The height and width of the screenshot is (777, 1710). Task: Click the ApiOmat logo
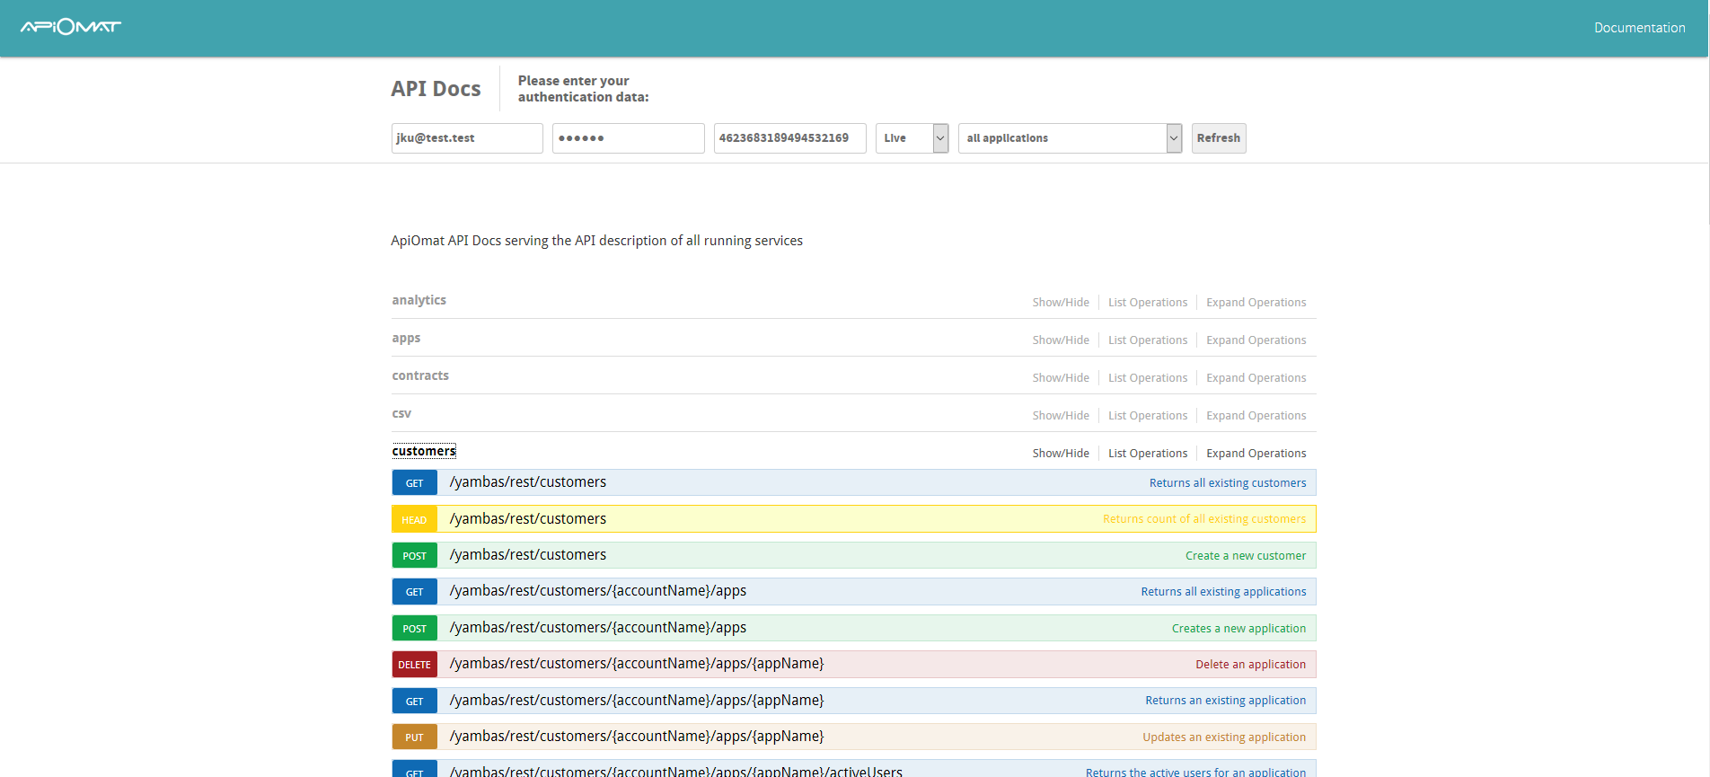[x=71, y=27]
